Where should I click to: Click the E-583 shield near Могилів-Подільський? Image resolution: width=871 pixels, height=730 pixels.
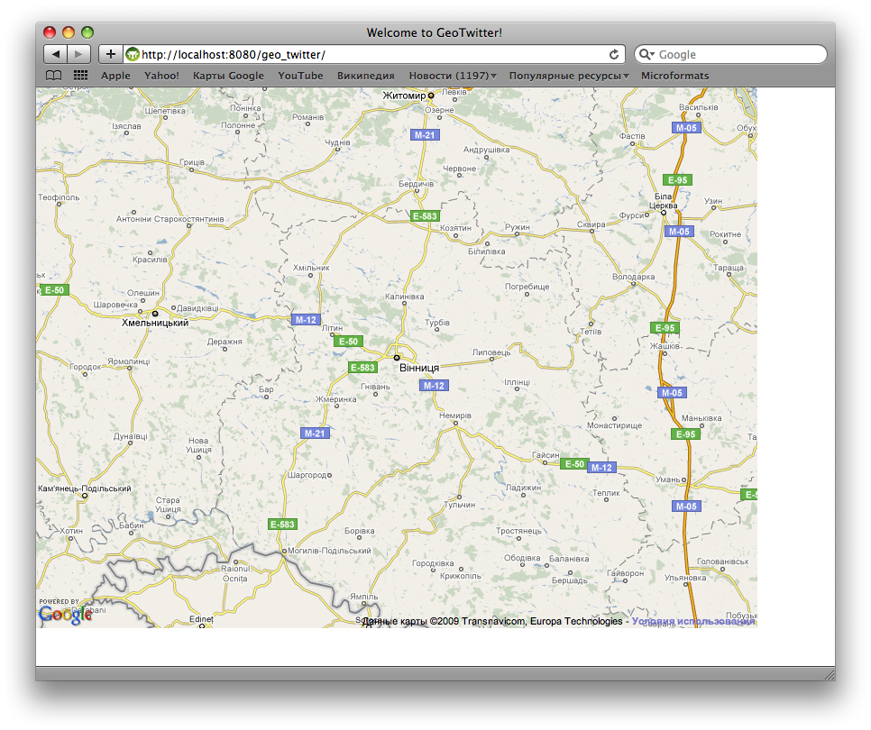(x=282, y=524)
